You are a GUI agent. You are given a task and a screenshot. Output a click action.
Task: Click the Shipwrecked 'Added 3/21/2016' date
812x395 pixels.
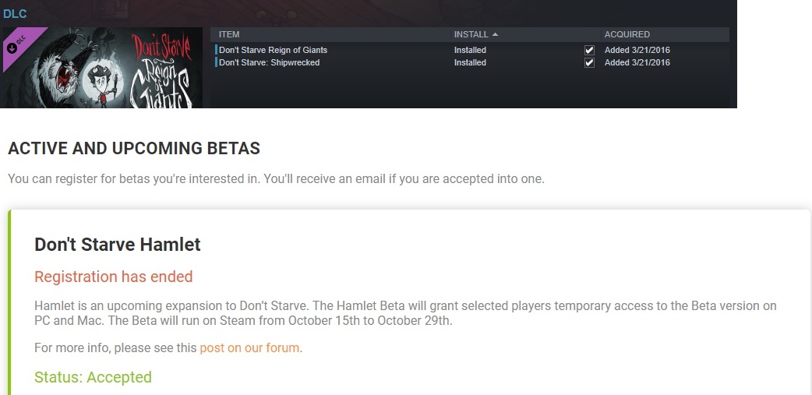click(x=637, y=63)
